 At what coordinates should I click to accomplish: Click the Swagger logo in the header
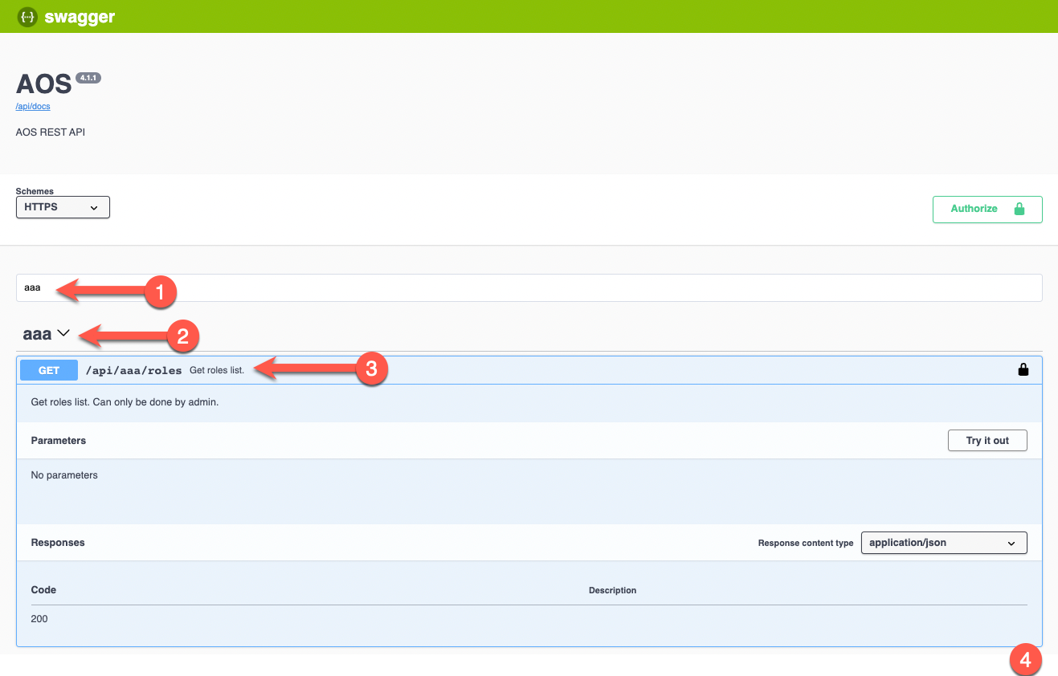point(64,16)
